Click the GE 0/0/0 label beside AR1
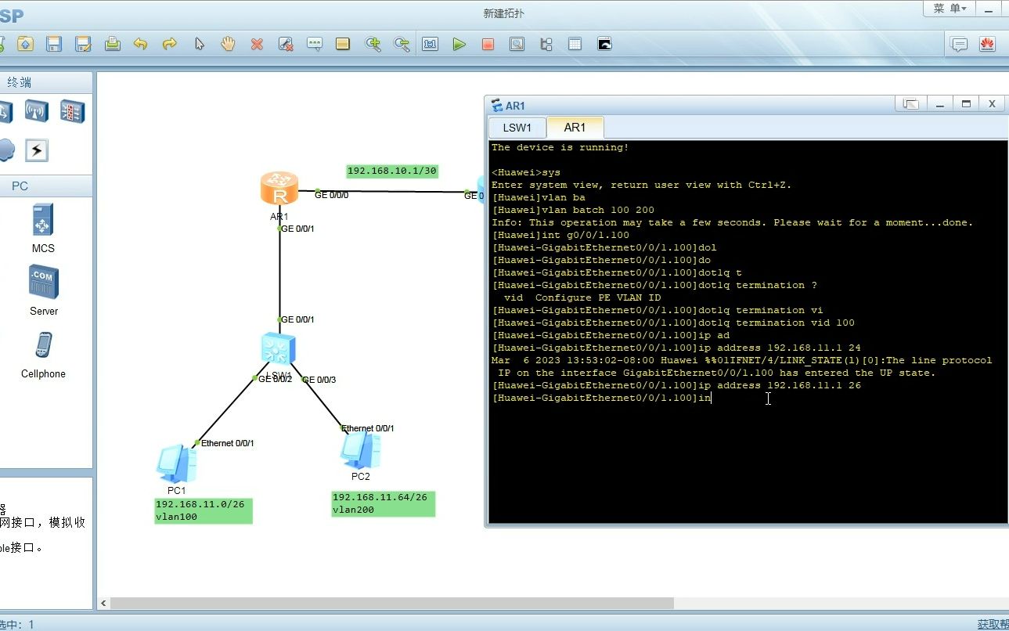1009x631 pixels. click(x=331, y=195)
